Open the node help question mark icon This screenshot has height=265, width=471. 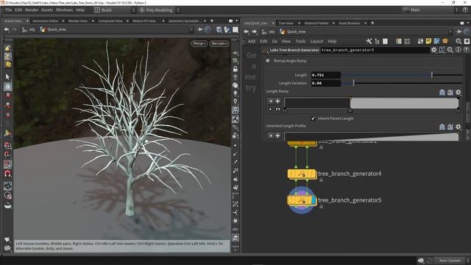click(x=466, y=50)
